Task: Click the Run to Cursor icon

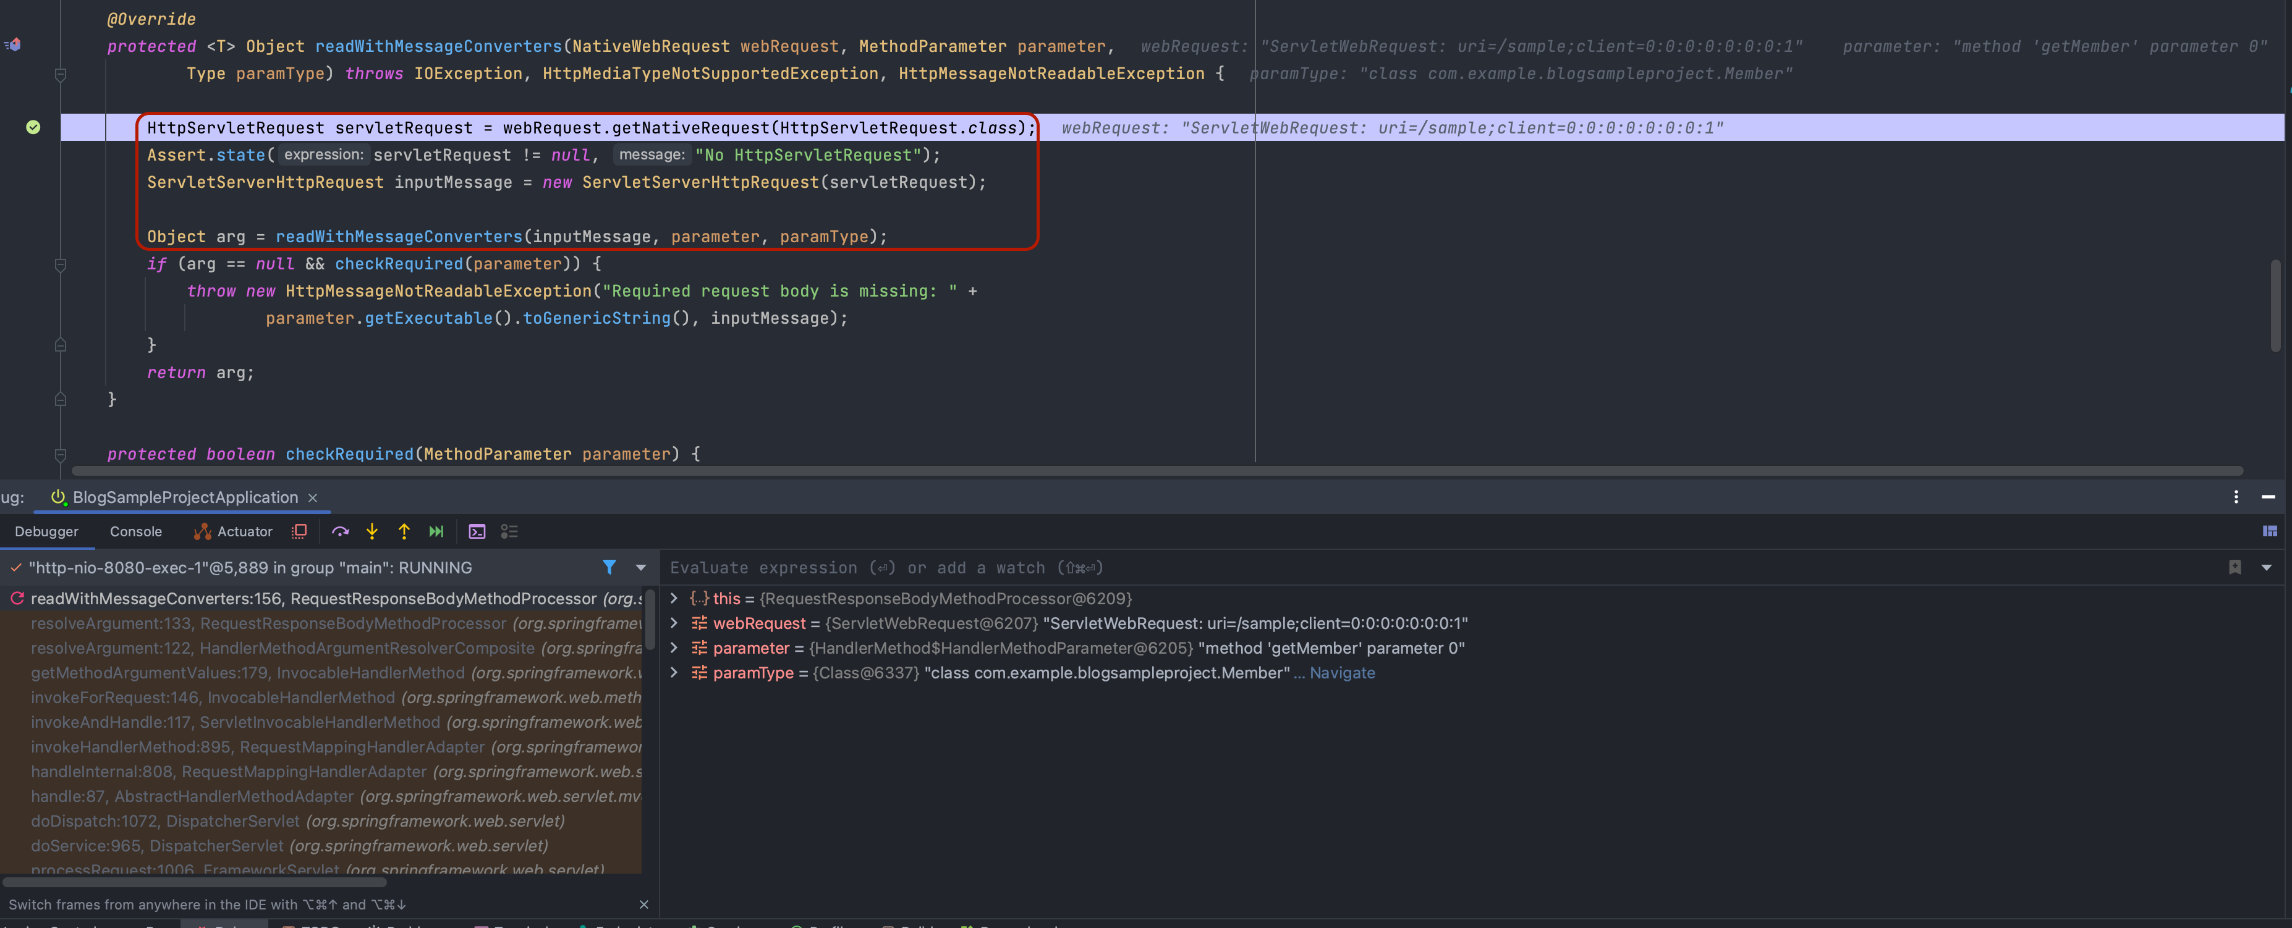Action: (436, 531)
